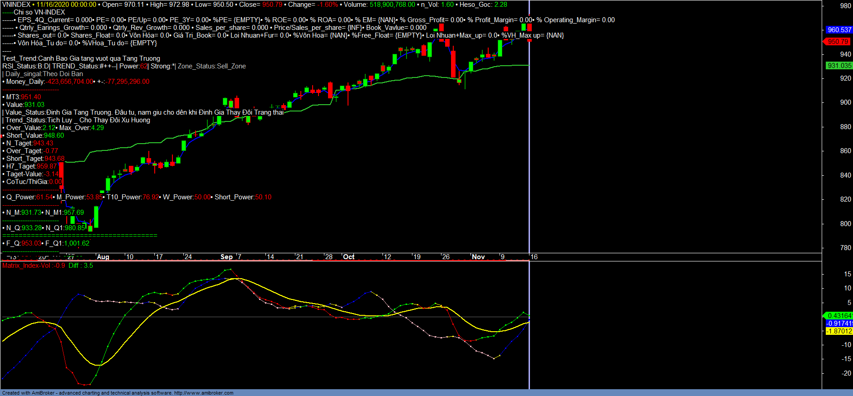
Task: Click the Money_Daily value text
Action: coord(70,82)
